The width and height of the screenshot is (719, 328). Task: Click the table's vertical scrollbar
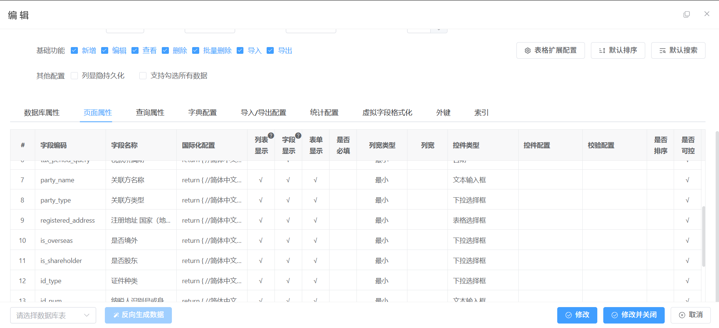click(703, 236)
